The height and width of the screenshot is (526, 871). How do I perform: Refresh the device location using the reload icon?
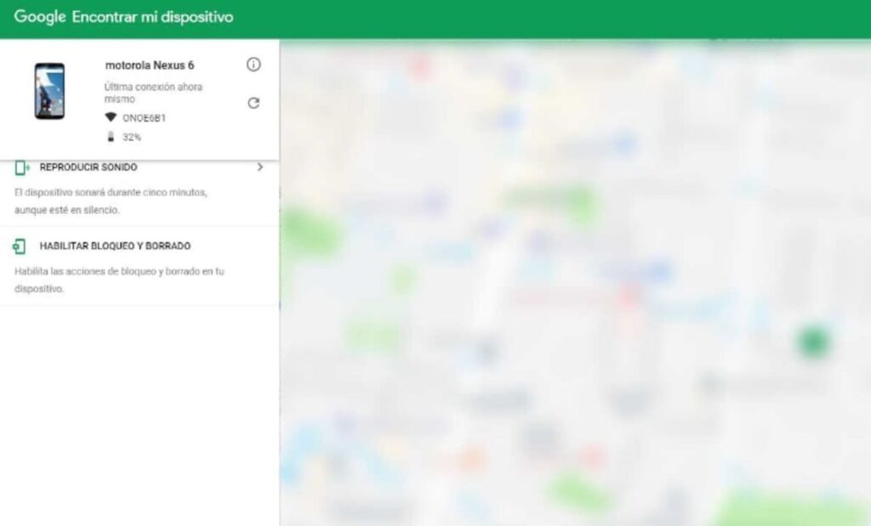point(253,103)
